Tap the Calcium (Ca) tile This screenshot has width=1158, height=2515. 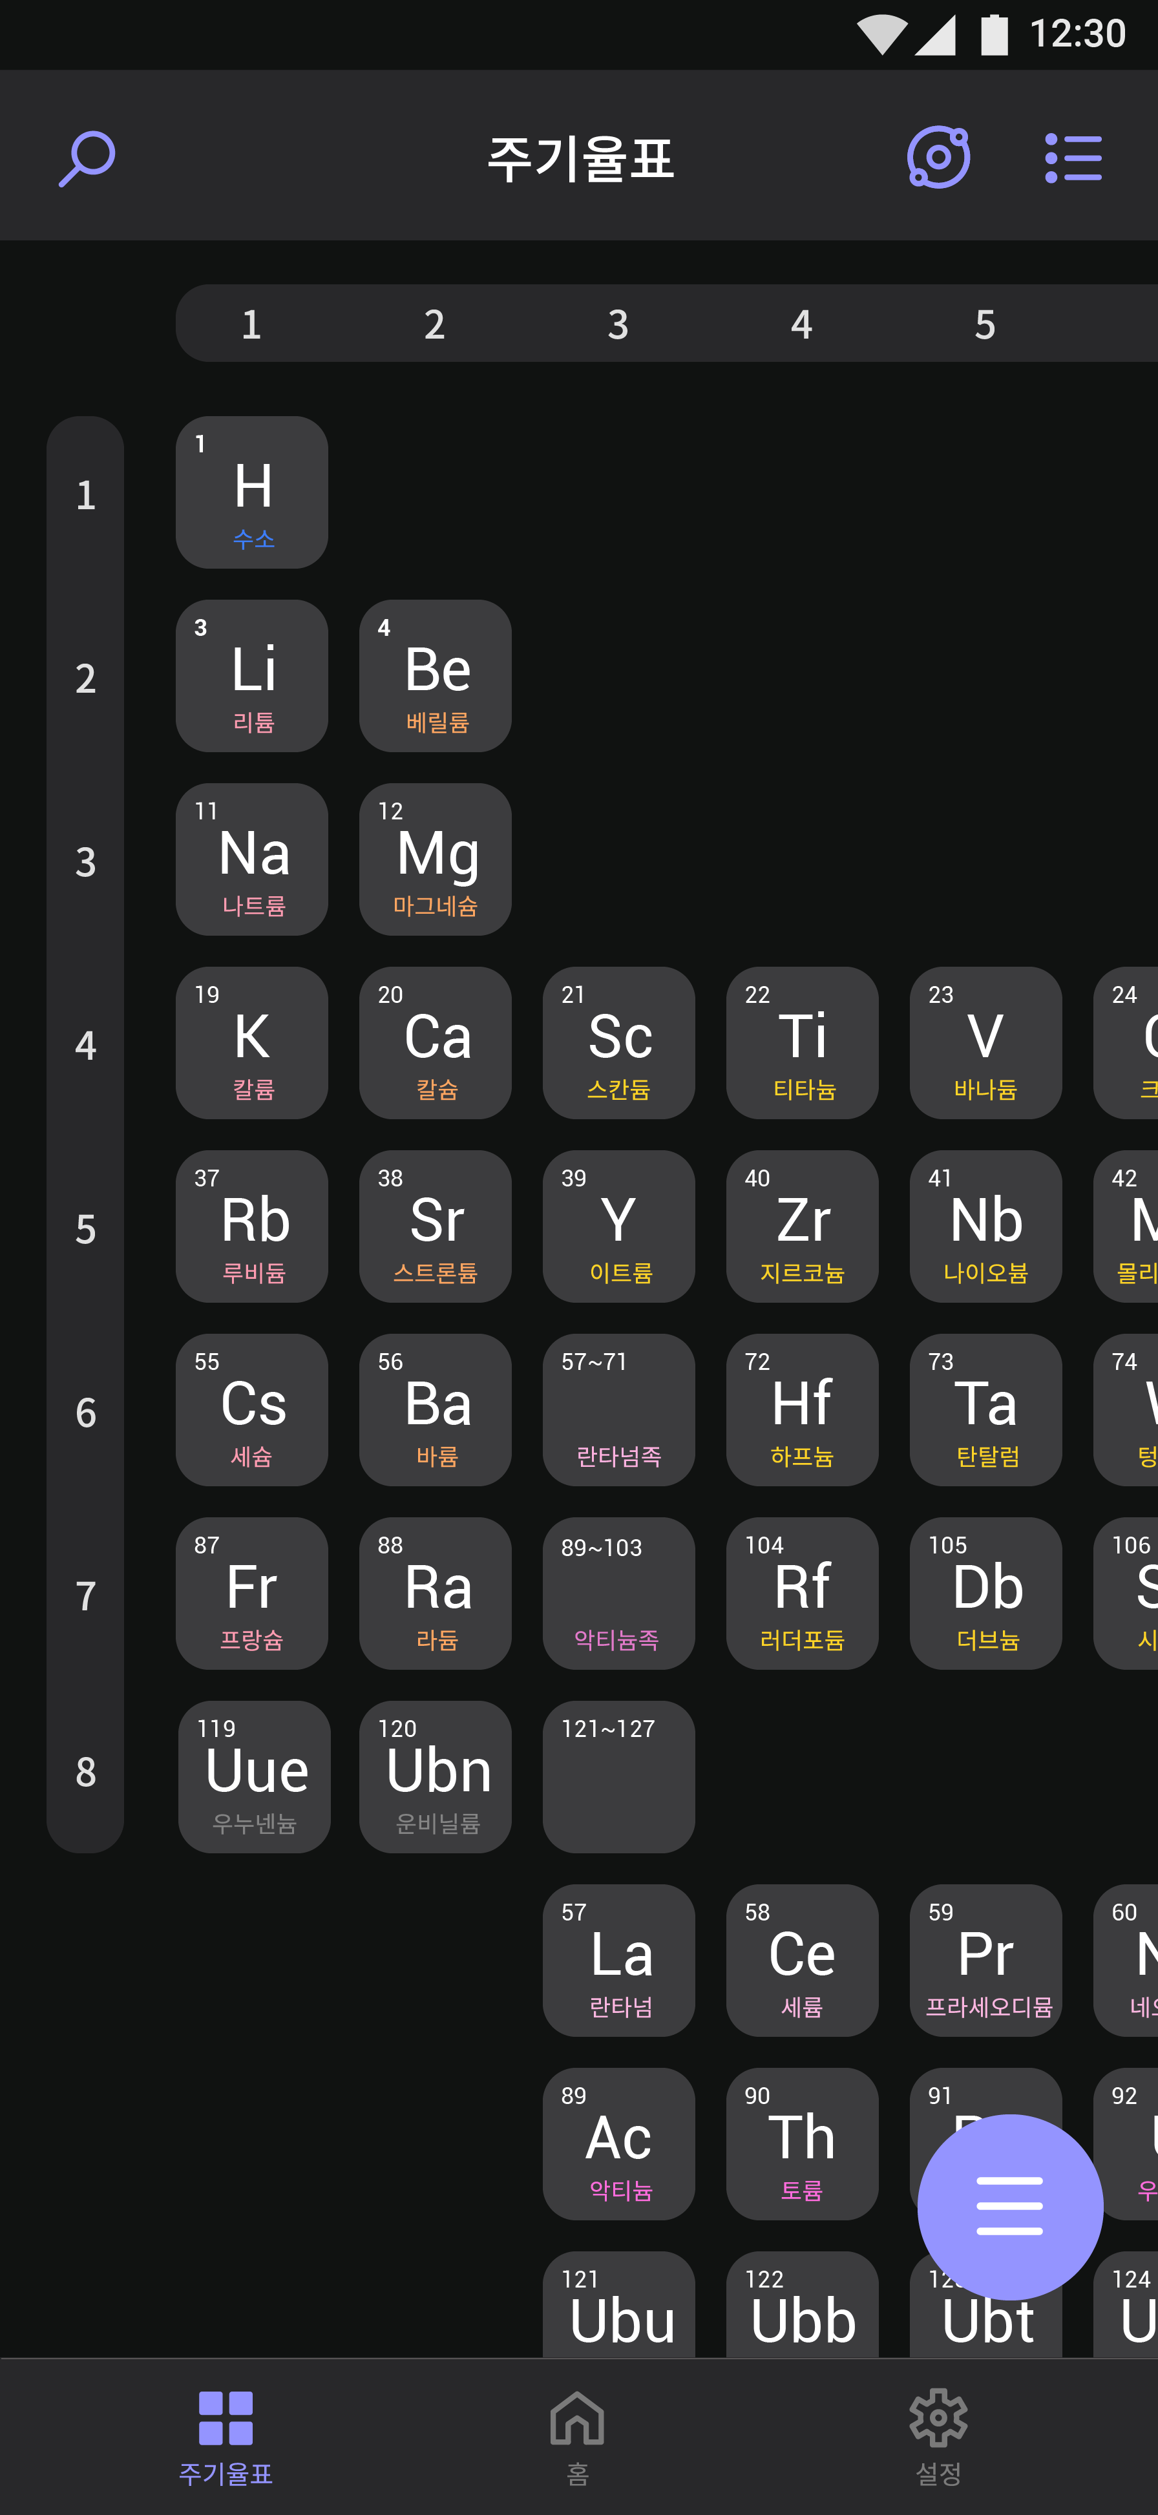point(436,1043)
